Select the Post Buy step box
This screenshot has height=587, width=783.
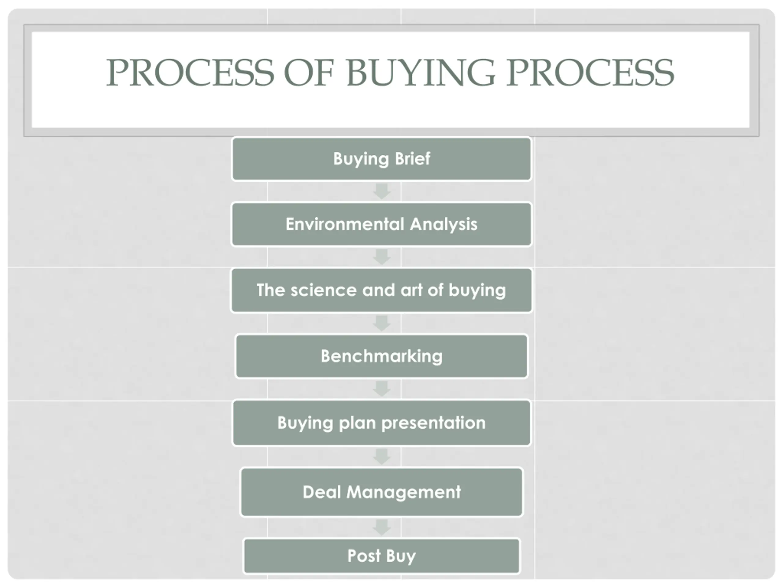point(381,556)
